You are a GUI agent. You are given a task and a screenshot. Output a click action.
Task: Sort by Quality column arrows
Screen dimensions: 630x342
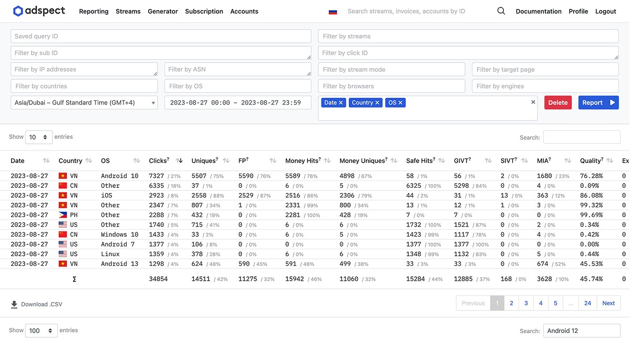(612, 161)
